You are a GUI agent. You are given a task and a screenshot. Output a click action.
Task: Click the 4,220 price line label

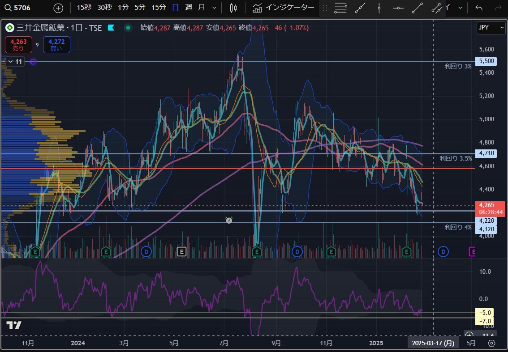click(486, 221)
